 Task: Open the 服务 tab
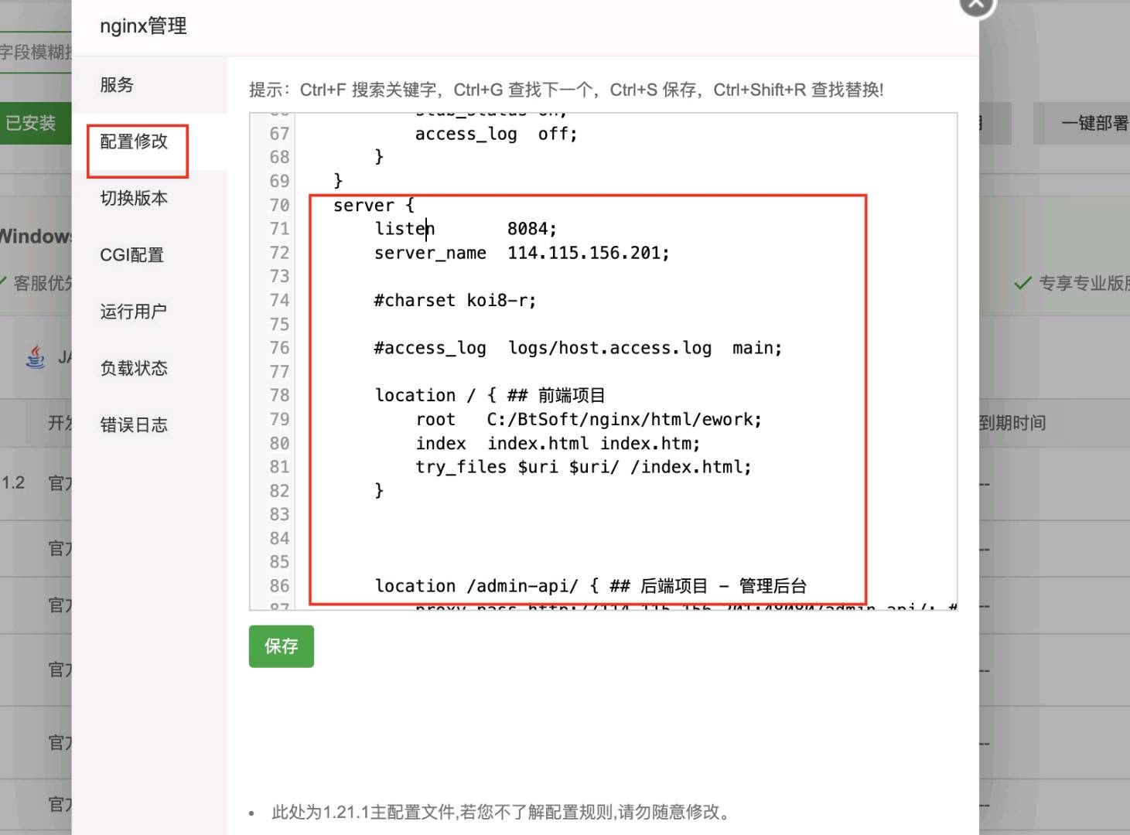tap(117, 85)
